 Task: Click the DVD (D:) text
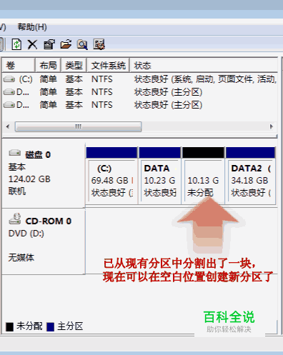(x=26, y=234)
